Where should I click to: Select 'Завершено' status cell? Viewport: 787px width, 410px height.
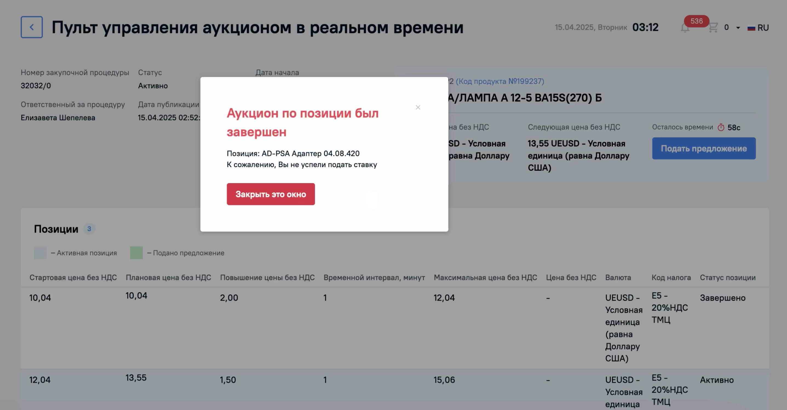723,298
